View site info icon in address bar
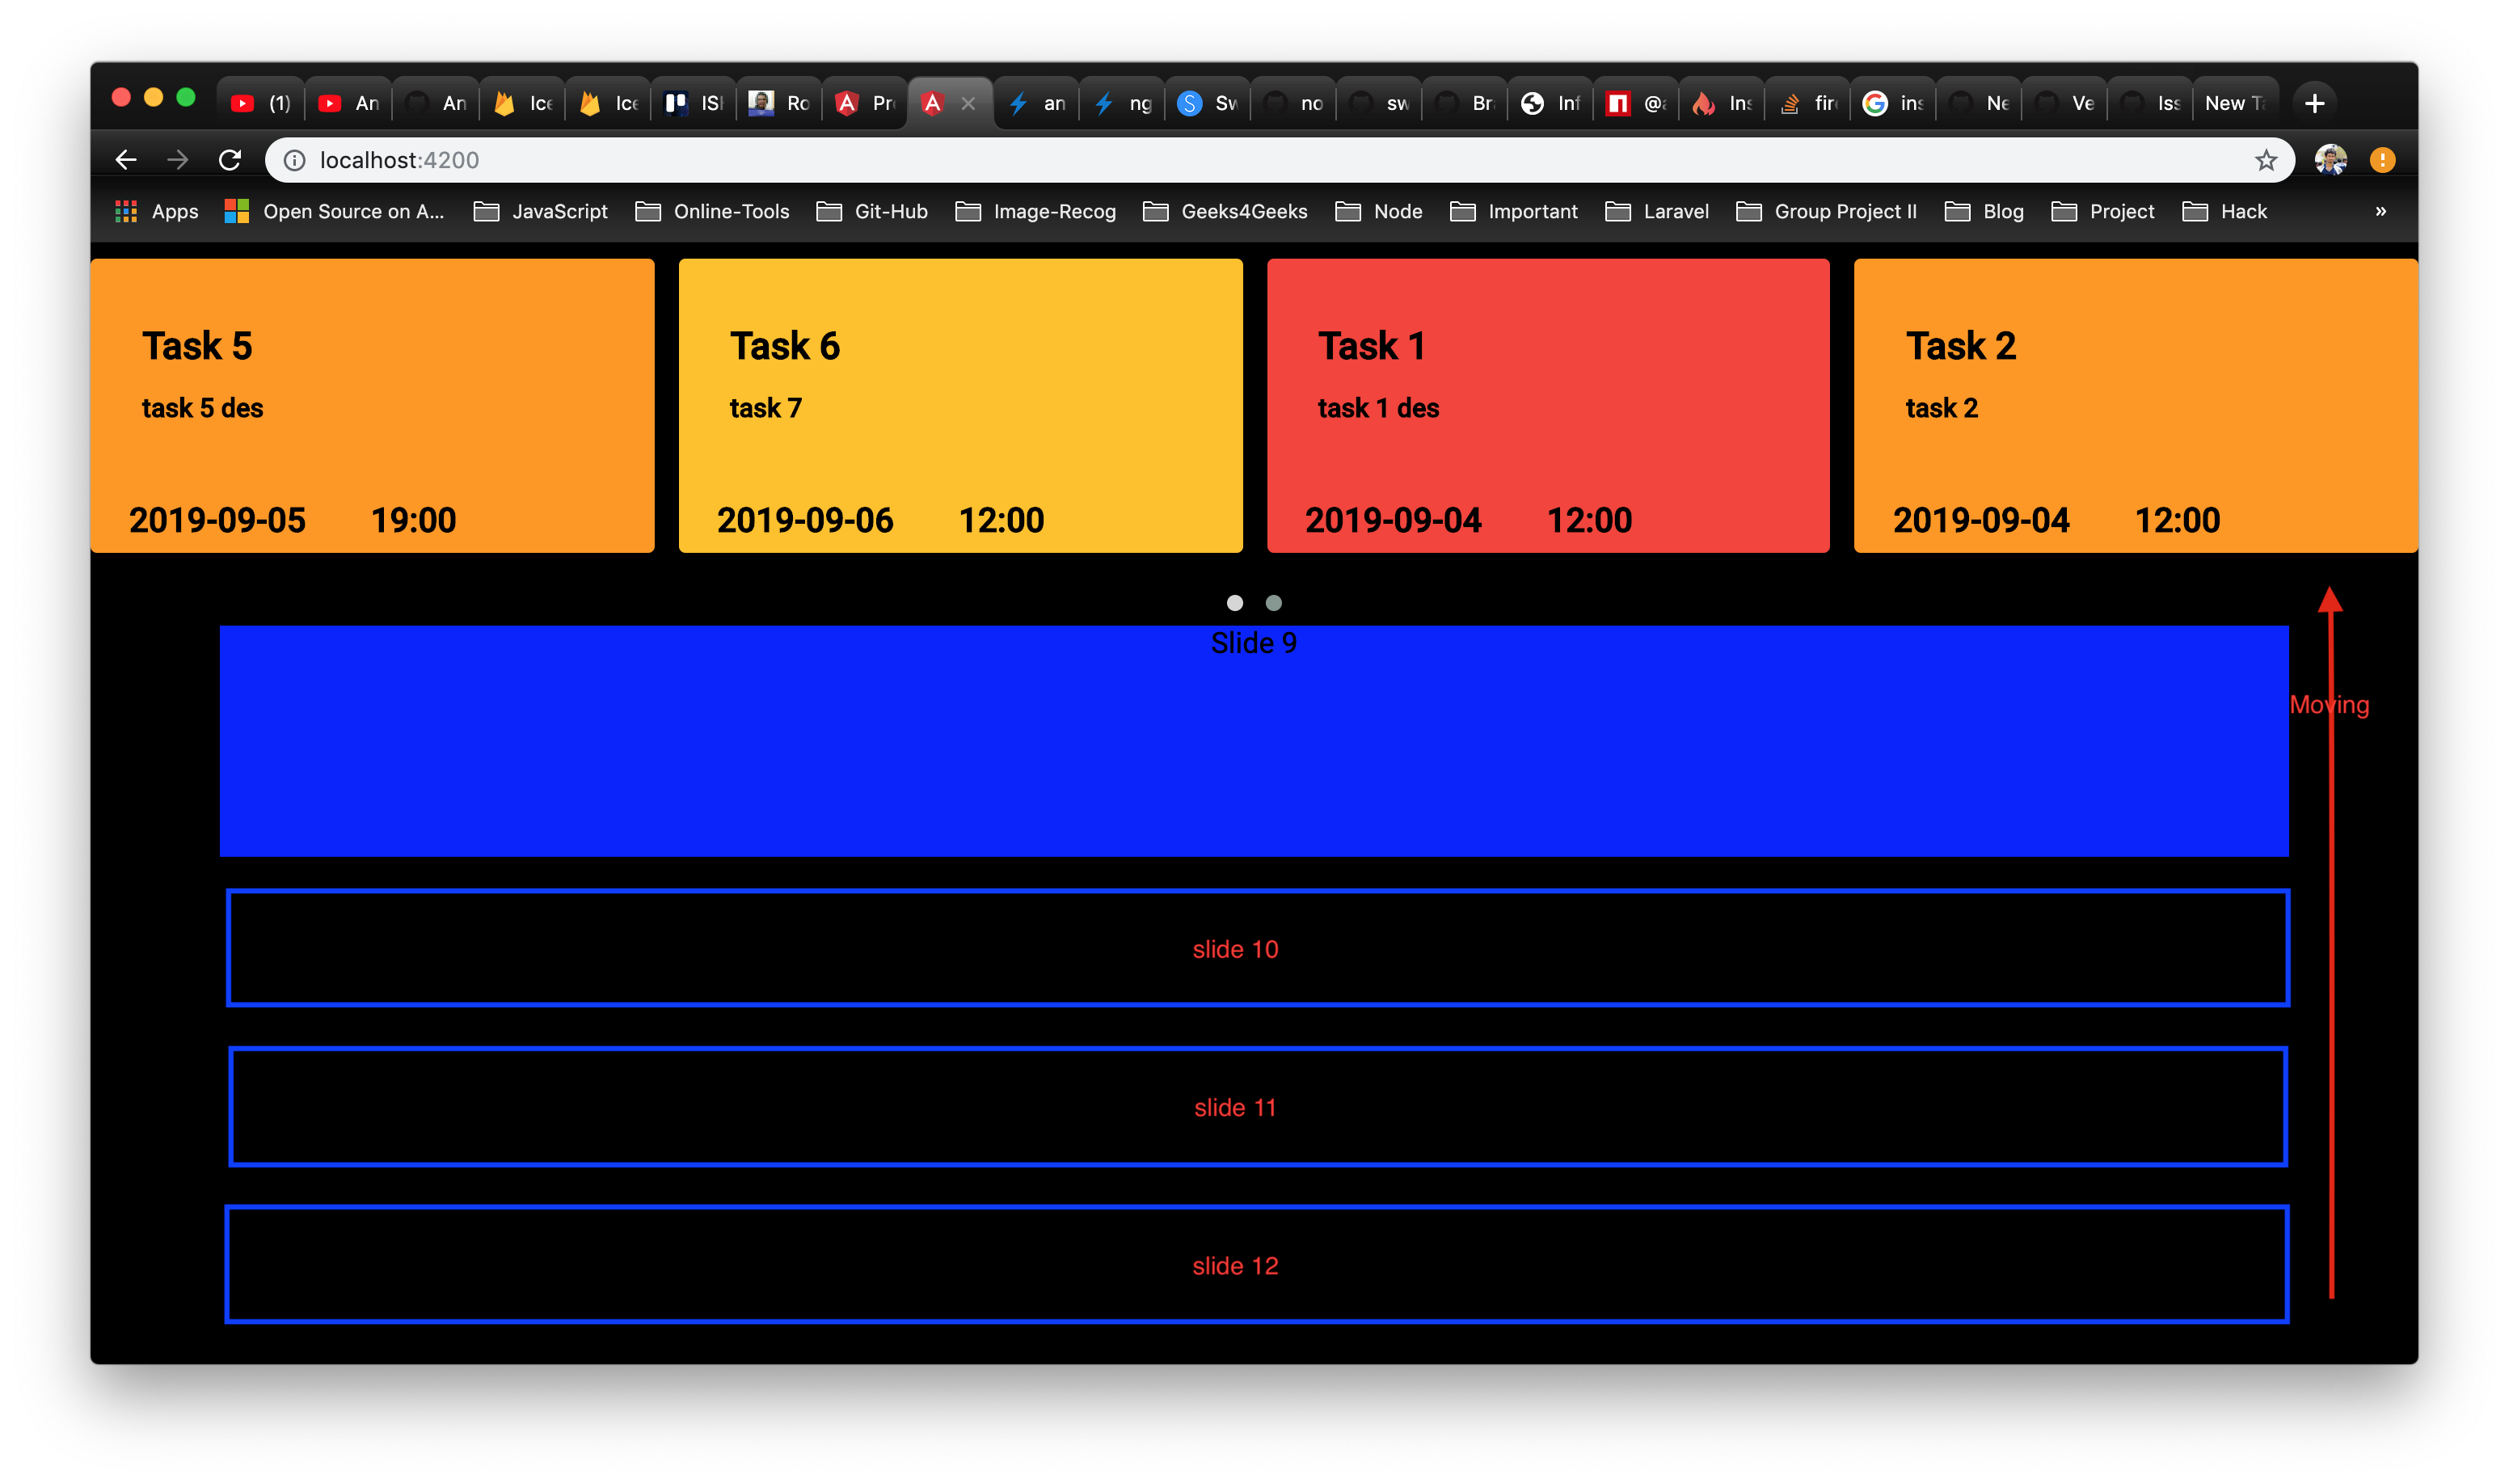 (x=295, y=160)
